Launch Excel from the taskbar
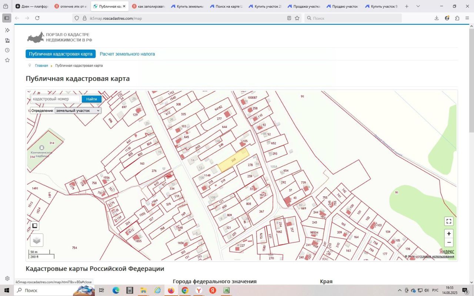 226,290
